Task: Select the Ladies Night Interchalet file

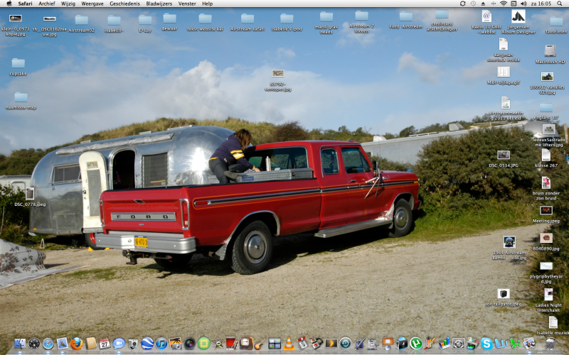Action: pyautogui.click(x=548, y=294)
